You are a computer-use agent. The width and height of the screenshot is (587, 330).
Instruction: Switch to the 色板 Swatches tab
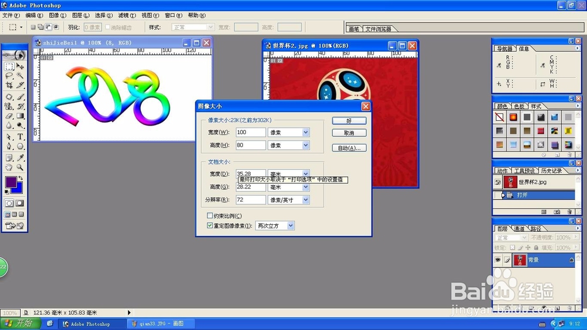click(519, 106)
